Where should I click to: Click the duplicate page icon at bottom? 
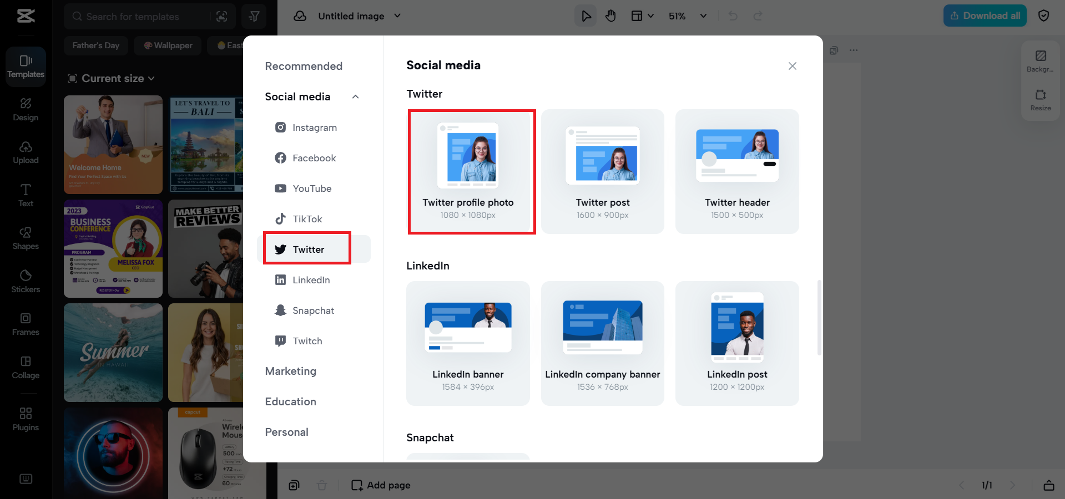[x=294, y=485]
